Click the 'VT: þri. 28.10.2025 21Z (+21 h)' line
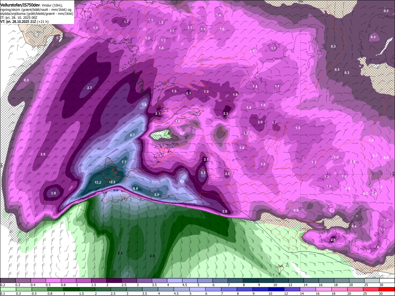Viewport: 395px width, 296px height. tap(24, 21)
